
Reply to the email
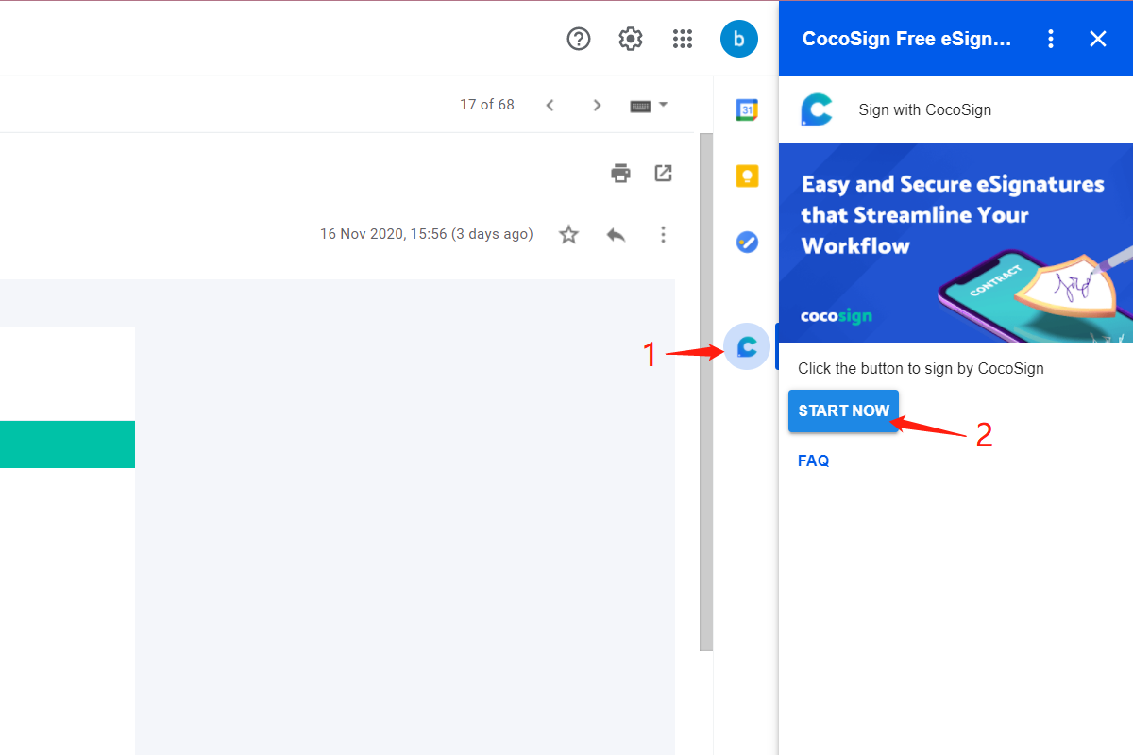coord(616,234)
